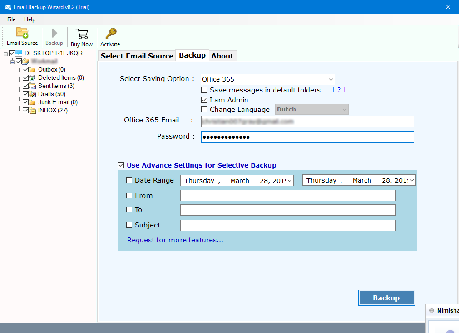Image resolution: width=459 pixels, height=333 pixels.
Task: Enable the Date Range filter checkbox
Action: coord(129,180)
